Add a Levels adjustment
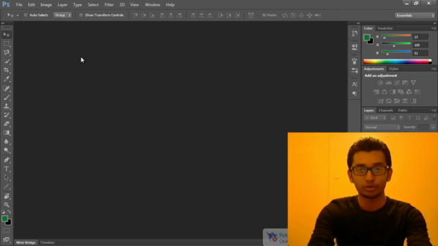This screenshot has width=438, height=246. (389, 83)
